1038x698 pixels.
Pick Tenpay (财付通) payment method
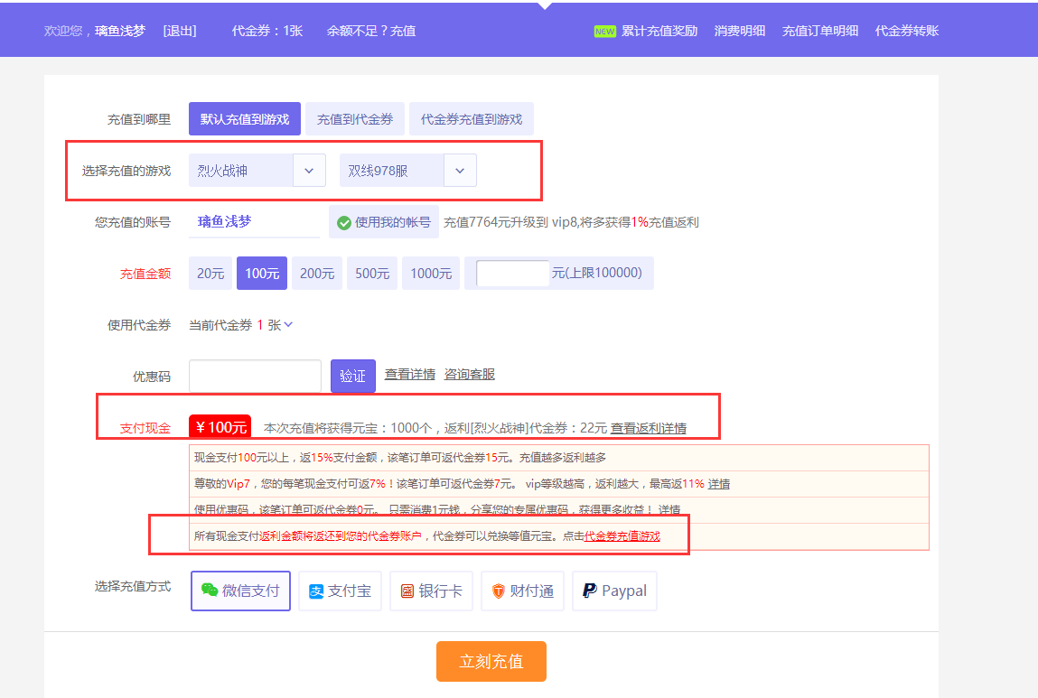tap(522, 591)
